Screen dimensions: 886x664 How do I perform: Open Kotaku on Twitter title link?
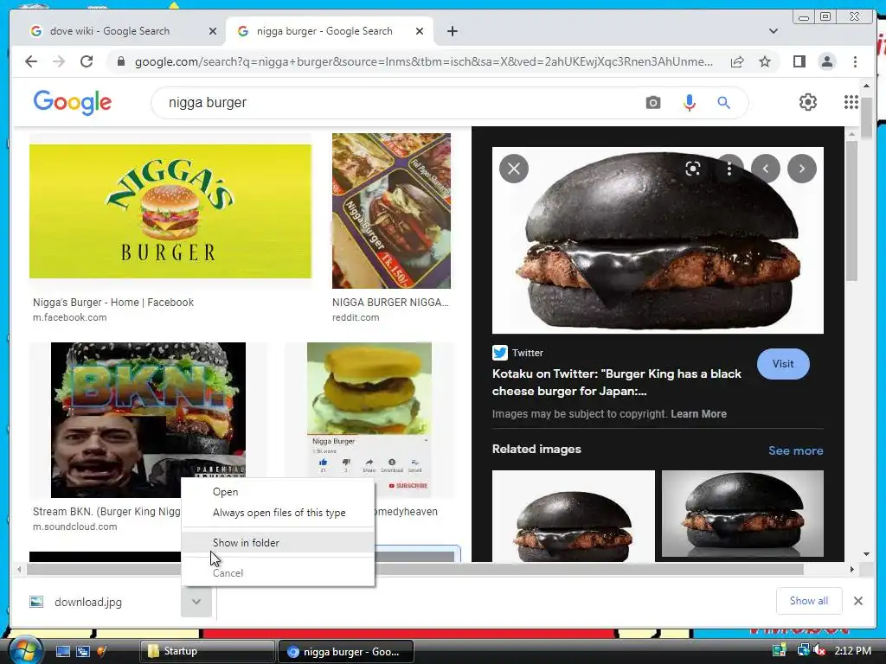point(616,382)
